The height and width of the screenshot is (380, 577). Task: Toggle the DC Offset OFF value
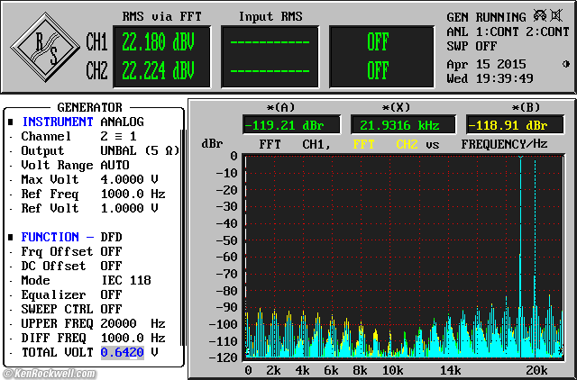(x=111, y=266)
